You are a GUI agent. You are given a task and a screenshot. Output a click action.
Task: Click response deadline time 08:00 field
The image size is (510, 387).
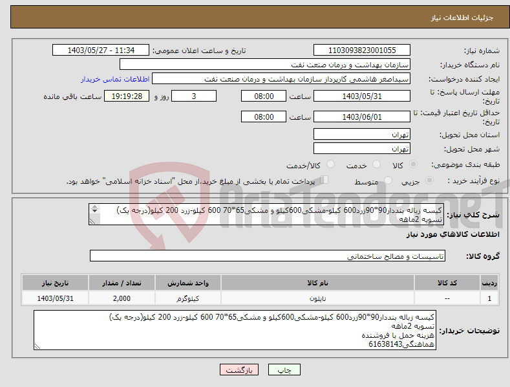pyautogui.click(x=264, y=96)
